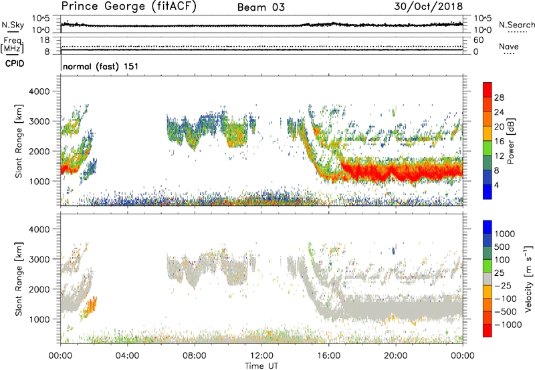The image size is (535, 370).
Task: Click the '-1000' label on the Velocity colorbar
Action: pos(508,325)
